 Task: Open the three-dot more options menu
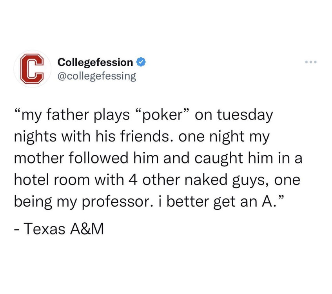[x=310, y=63]
